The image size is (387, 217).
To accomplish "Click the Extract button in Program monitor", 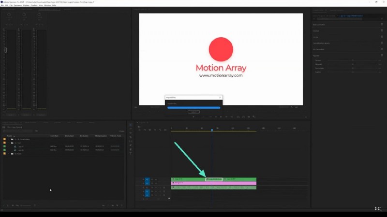I will 243,117.
